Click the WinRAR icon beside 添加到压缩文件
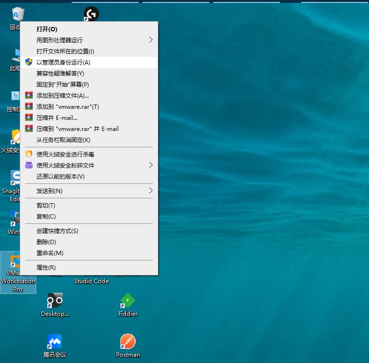 pos(29,95)
